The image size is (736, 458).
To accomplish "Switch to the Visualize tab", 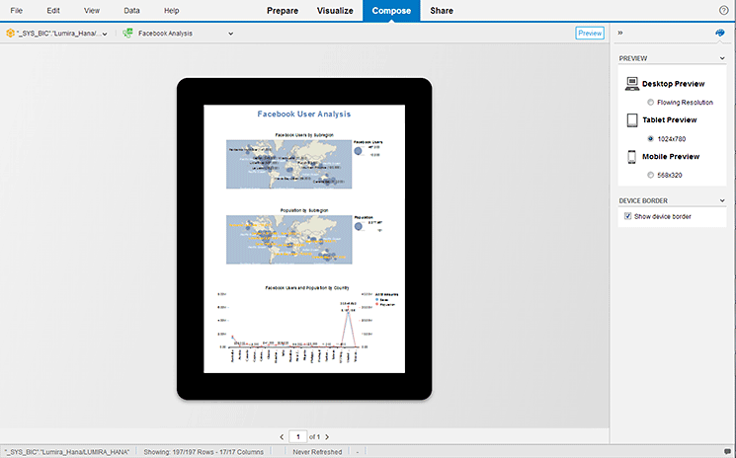I will pos(335,10).
